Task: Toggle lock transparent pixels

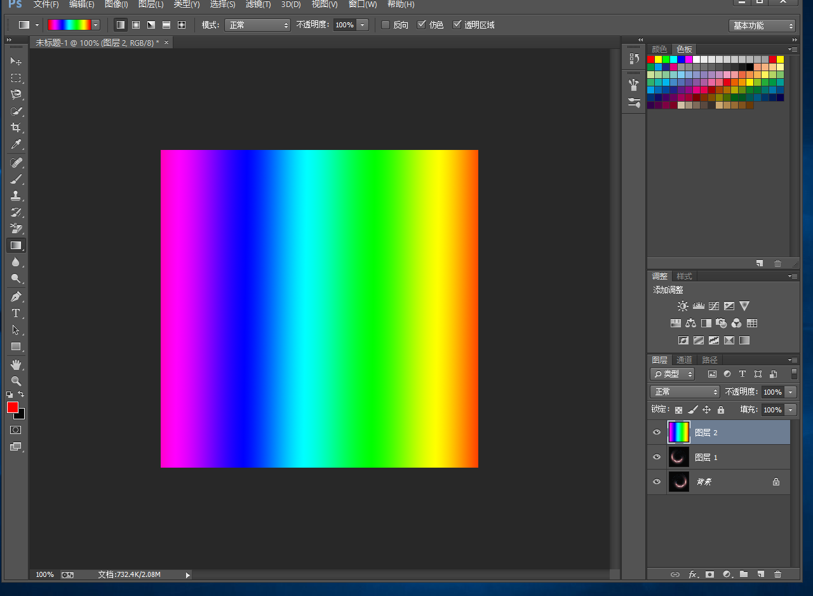Action: point(678,410)
